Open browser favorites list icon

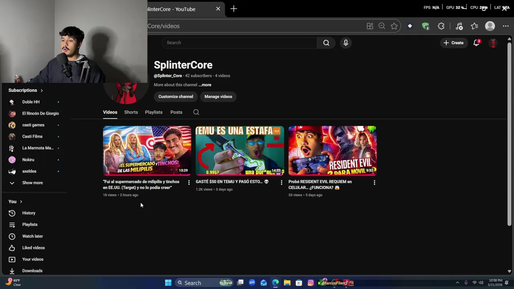coord(475,26)
